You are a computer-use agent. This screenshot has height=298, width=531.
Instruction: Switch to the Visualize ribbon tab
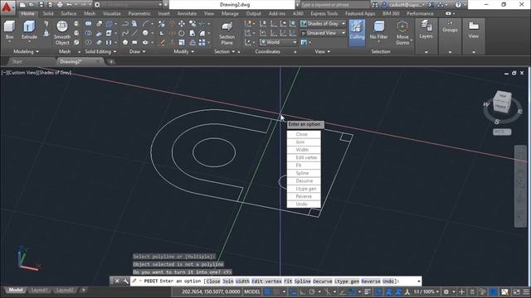112,13
